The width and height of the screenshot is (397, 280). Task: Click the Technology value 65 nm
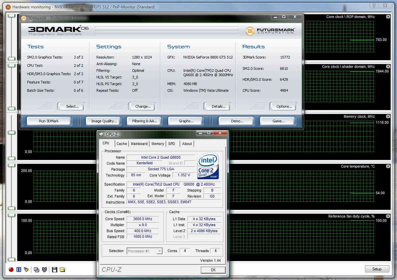pyautogui.click(x=136, y=175)
